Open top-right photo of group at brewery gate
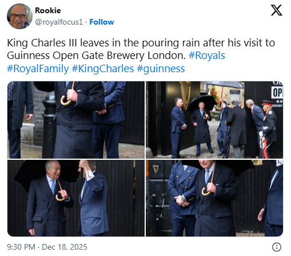The width and height of the screenshot is (291, 256). click(214, 120)
